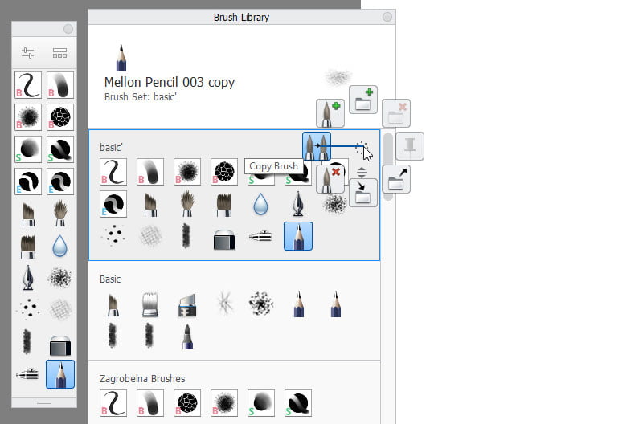Pick the hard eraser brush in Brush Library
Image resolution: width=643 pixels, height=424 pixels.
click(x=223, y=237)
